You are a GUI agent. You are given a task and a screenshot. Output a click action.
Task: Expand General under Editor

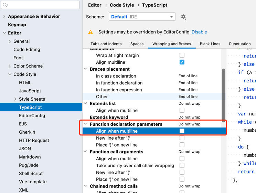pyautogui.click(x=10, y=41)
